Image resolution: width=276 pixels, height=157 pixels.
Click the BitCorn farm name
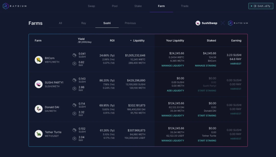[50, 58]
